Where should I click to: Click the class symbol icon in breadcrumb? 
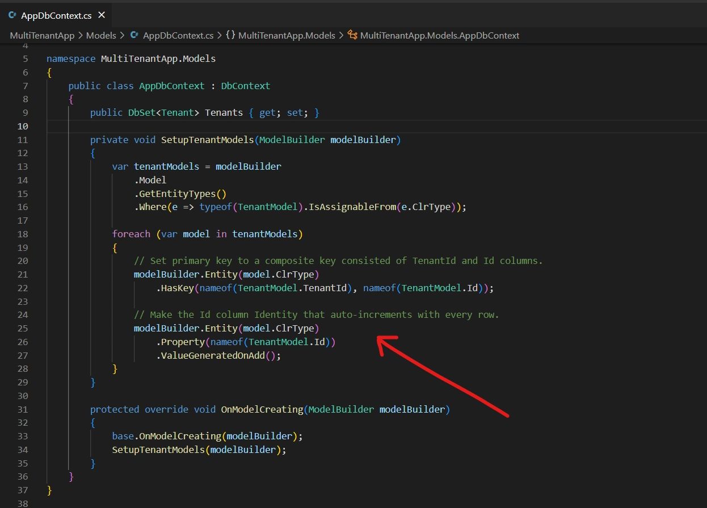point(352,35)
